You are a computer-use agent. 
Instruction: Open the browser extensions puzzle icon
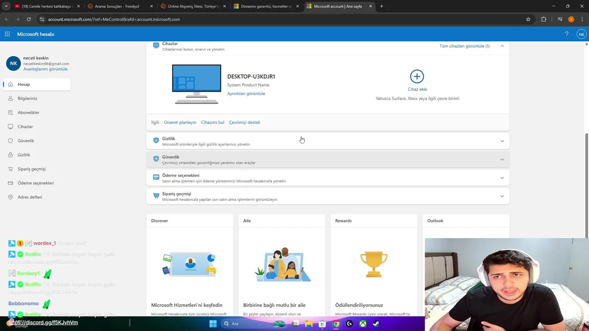544,19
